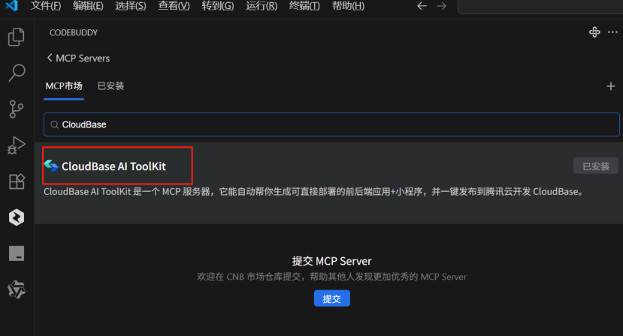The height and width of the screenshot is (336, 623).
Task: Click the gray square panel icon in sidebar
Action: click(x=17, y=253)
